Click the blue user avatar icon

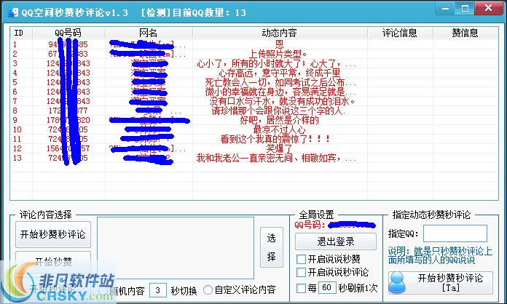(397, 282)
